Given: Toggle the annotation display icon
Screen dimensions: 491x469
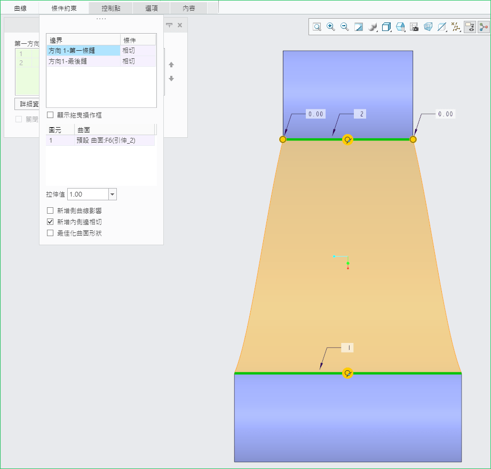Looking at the screenshot, I should [x=470, y=27].
